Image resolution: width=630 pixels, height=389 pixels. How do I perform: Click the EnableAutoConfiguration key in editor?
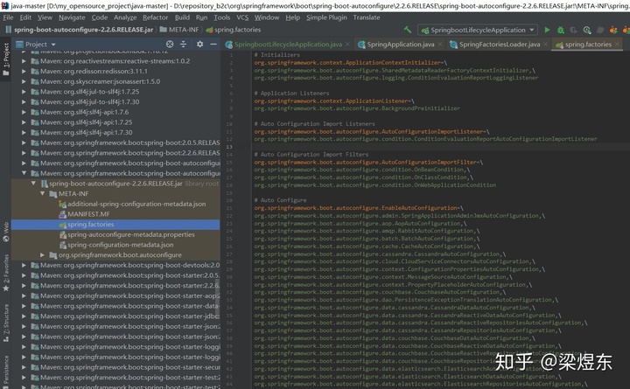tap(355, 208)
